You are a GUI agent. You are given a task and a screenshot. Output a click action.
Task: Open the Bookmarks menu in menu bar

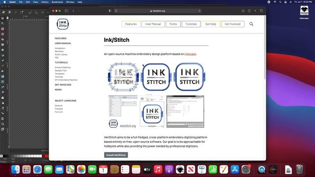click(x=57, y=2)
